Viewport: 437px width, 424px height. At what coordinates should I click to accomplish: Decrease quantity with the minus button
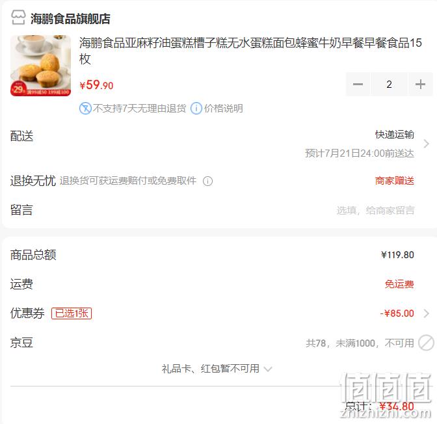point(358,84)
